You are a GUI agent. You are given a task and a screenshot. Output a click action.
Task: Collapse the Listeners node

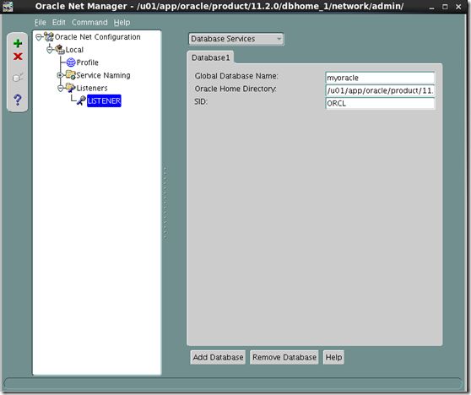tap(60, 88)
